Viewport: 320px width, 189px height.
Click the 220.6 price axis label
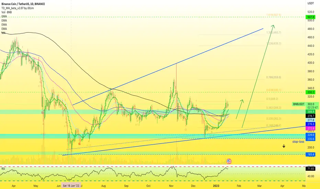pyautogui.click(x=310, y=139)
